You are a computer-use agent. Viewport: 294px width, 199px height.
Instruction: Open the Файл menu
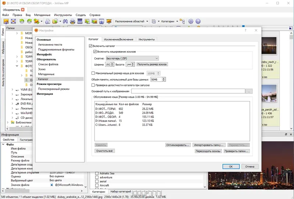pyautogui.click(x=6, y=15)
